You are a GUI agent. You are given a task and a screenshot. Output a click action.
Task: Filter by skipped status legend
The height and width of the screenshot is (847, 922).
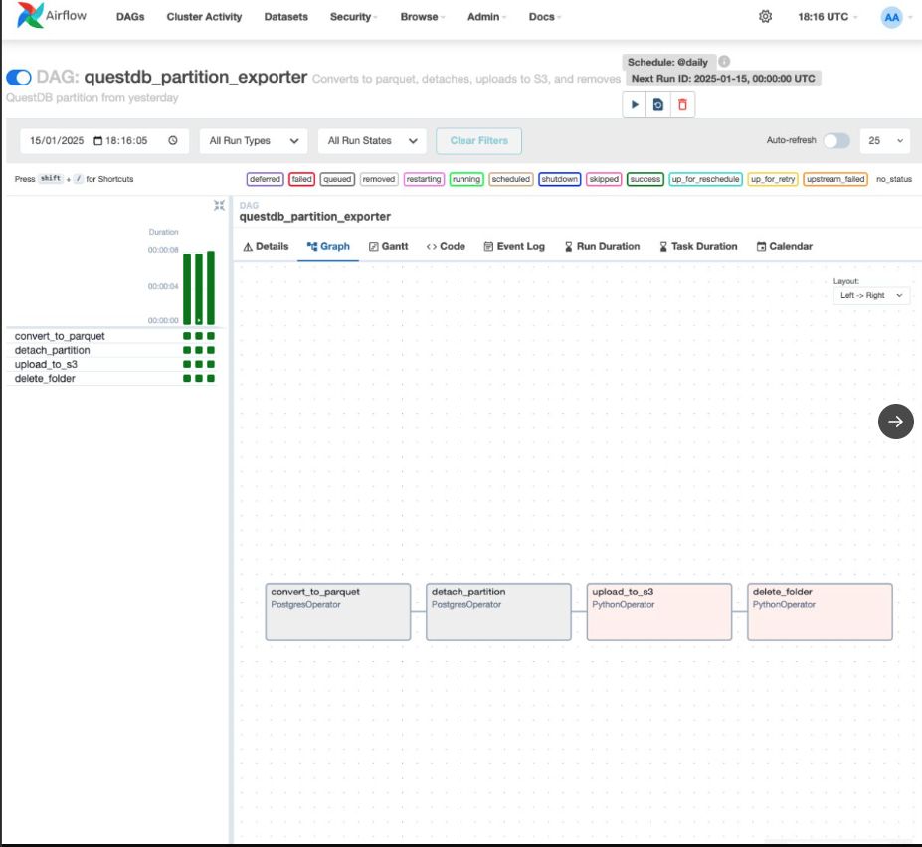tap(604, 179)
